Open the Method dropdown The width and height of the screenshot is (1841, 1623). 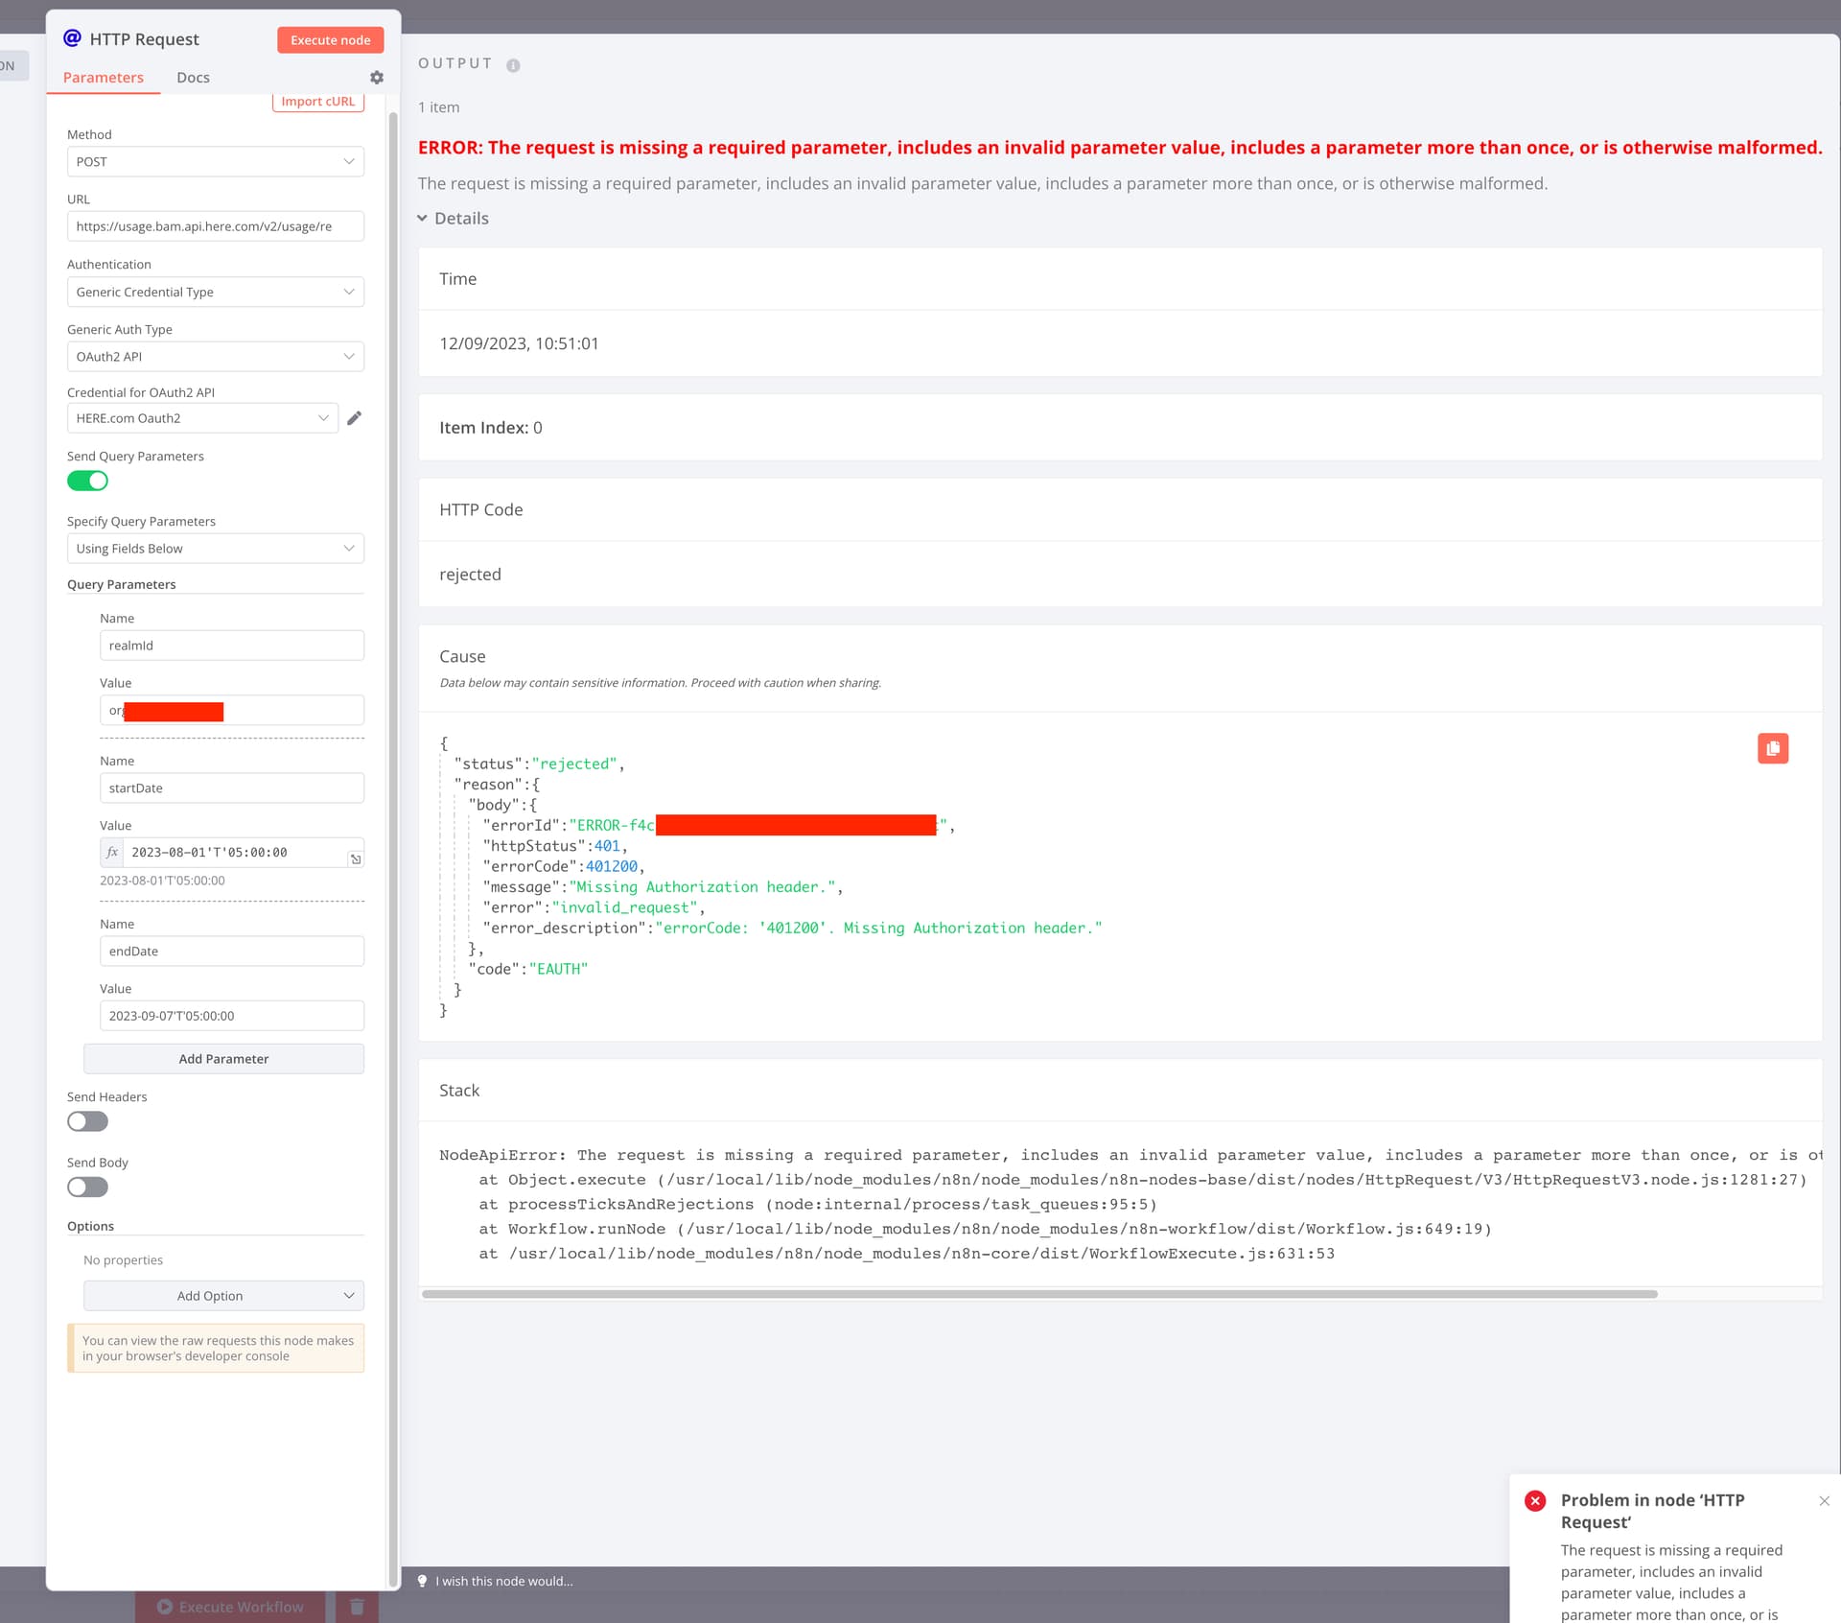215,161
